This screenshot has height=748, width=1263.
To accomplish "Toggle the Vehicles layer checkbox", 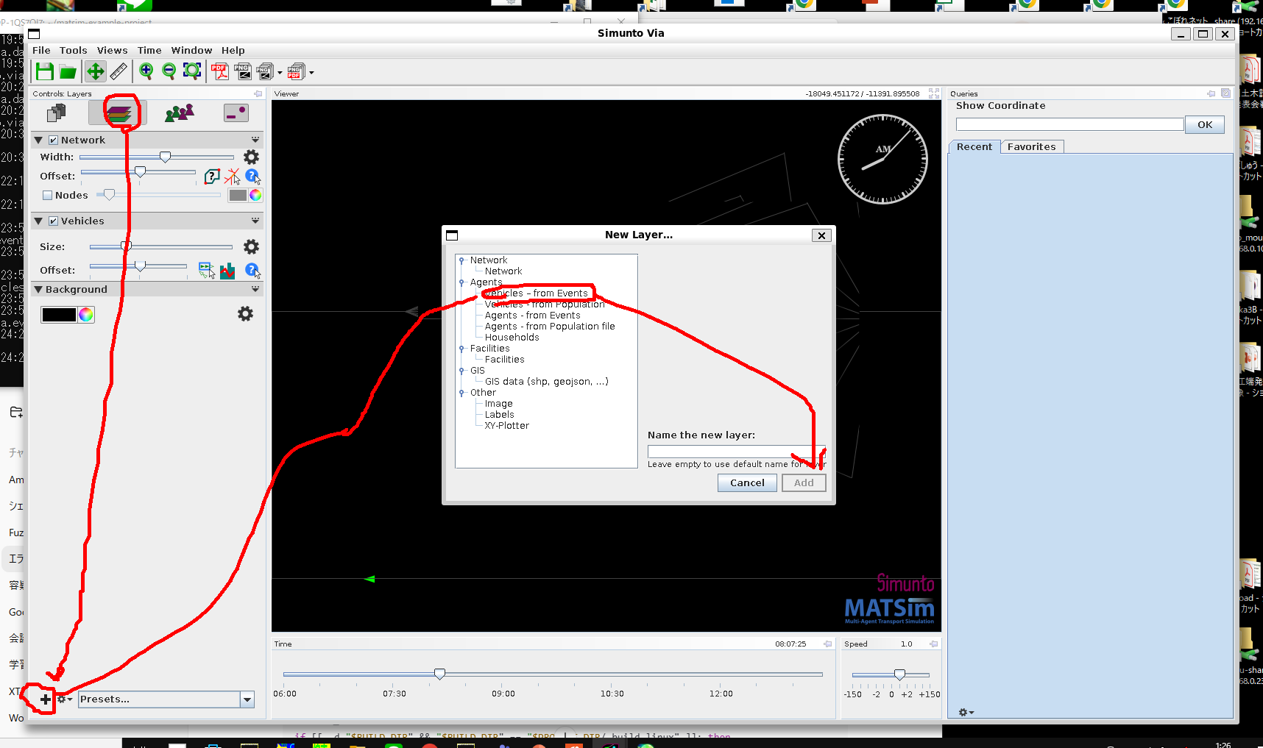I will (x=53, y=221).
